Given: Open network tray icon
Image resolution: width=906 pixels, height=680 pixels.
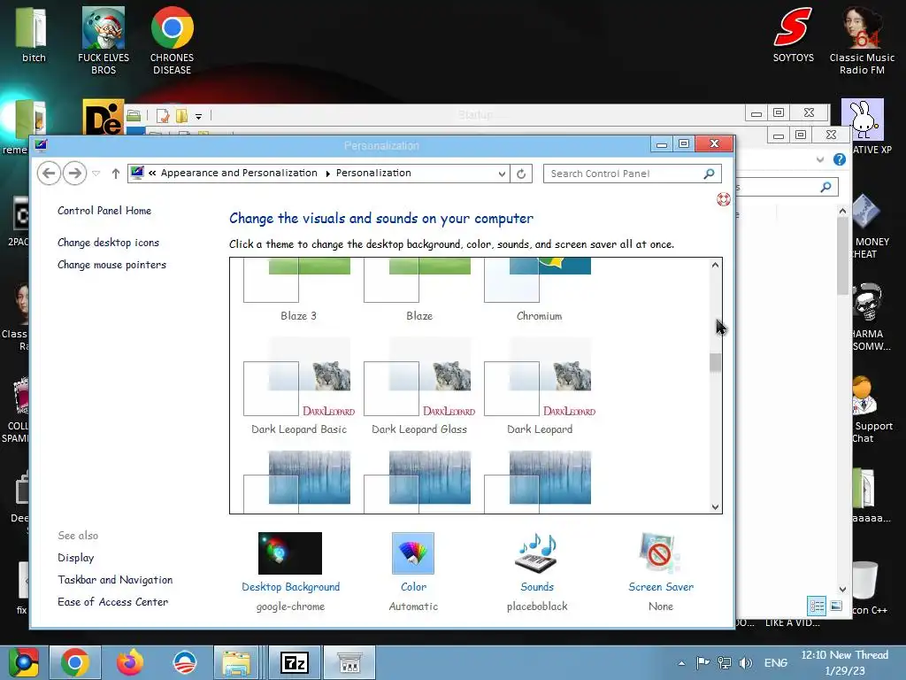Looking at the screenshot, I should point(724,662).
